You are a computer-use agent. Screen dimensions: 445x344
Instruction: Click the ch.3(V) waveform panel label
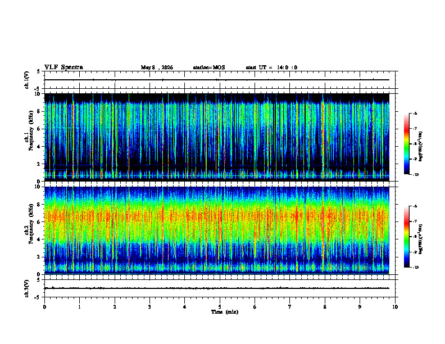point(27,288)
